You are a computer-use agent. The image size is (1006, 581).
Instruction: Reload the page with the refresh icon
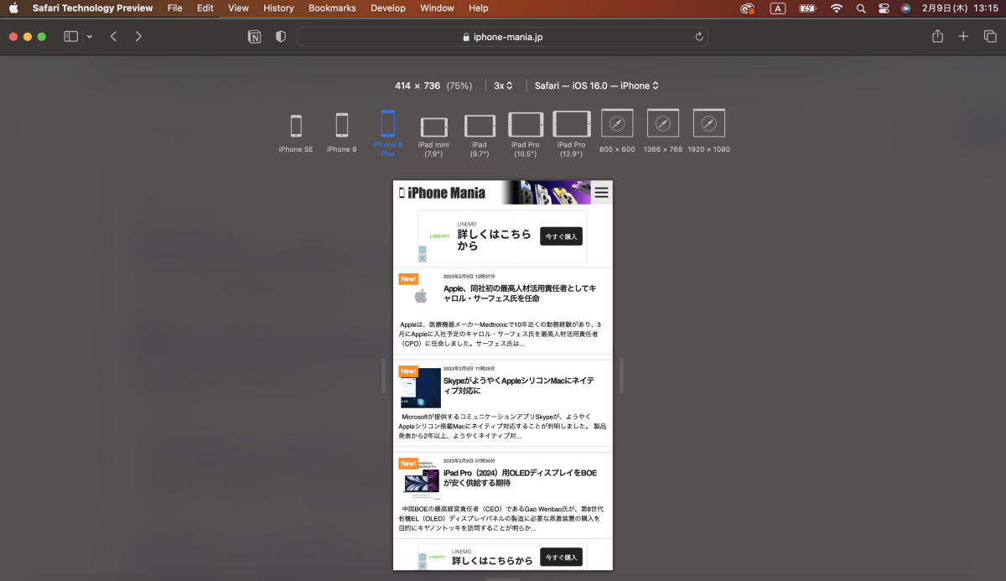[698, 37]
